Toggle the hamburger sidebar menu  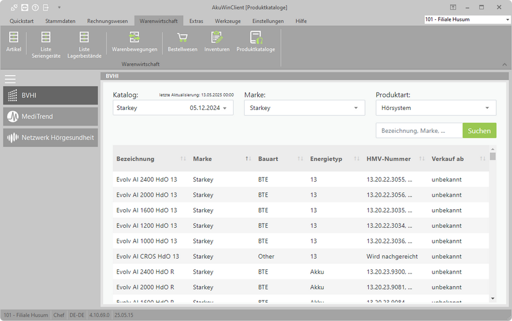click(x=10, y=79)
